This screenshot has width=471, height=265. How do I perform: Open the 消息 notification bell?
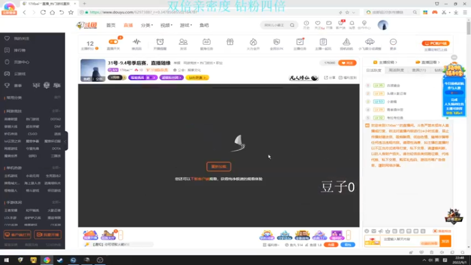tap(351, 24)
